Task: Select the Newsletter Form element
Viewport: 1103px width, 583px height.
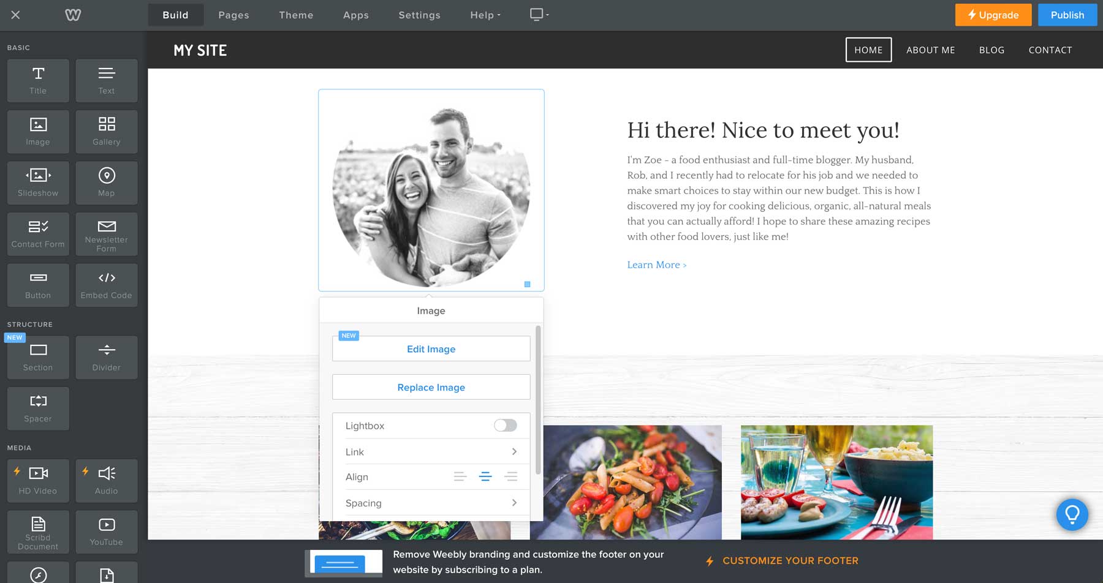Action: 106,233
